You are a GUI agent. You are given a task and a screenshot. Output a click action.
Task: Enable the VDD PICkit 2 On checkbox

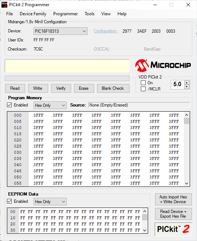point(143,83)
